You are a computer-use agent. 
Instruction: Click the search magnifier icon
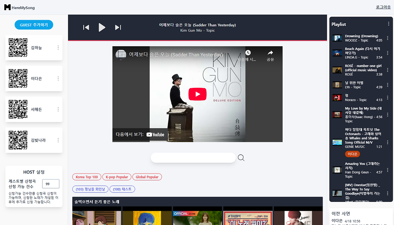point(241,158)
